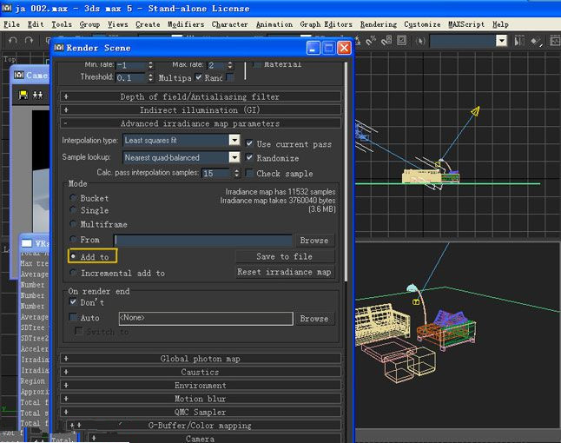561x443 pixels.
Task: Open the Graph Editors menu
Action: [326, 24]
